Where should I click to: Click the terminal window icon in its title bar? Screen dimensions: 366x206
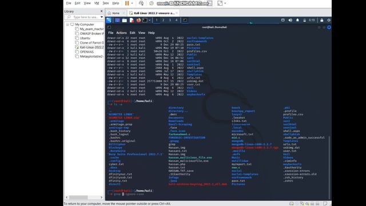(x=109, y=27)
